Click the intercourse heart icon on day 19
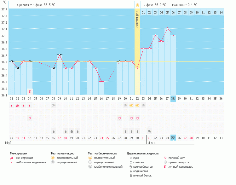 (x=119, y=118)
